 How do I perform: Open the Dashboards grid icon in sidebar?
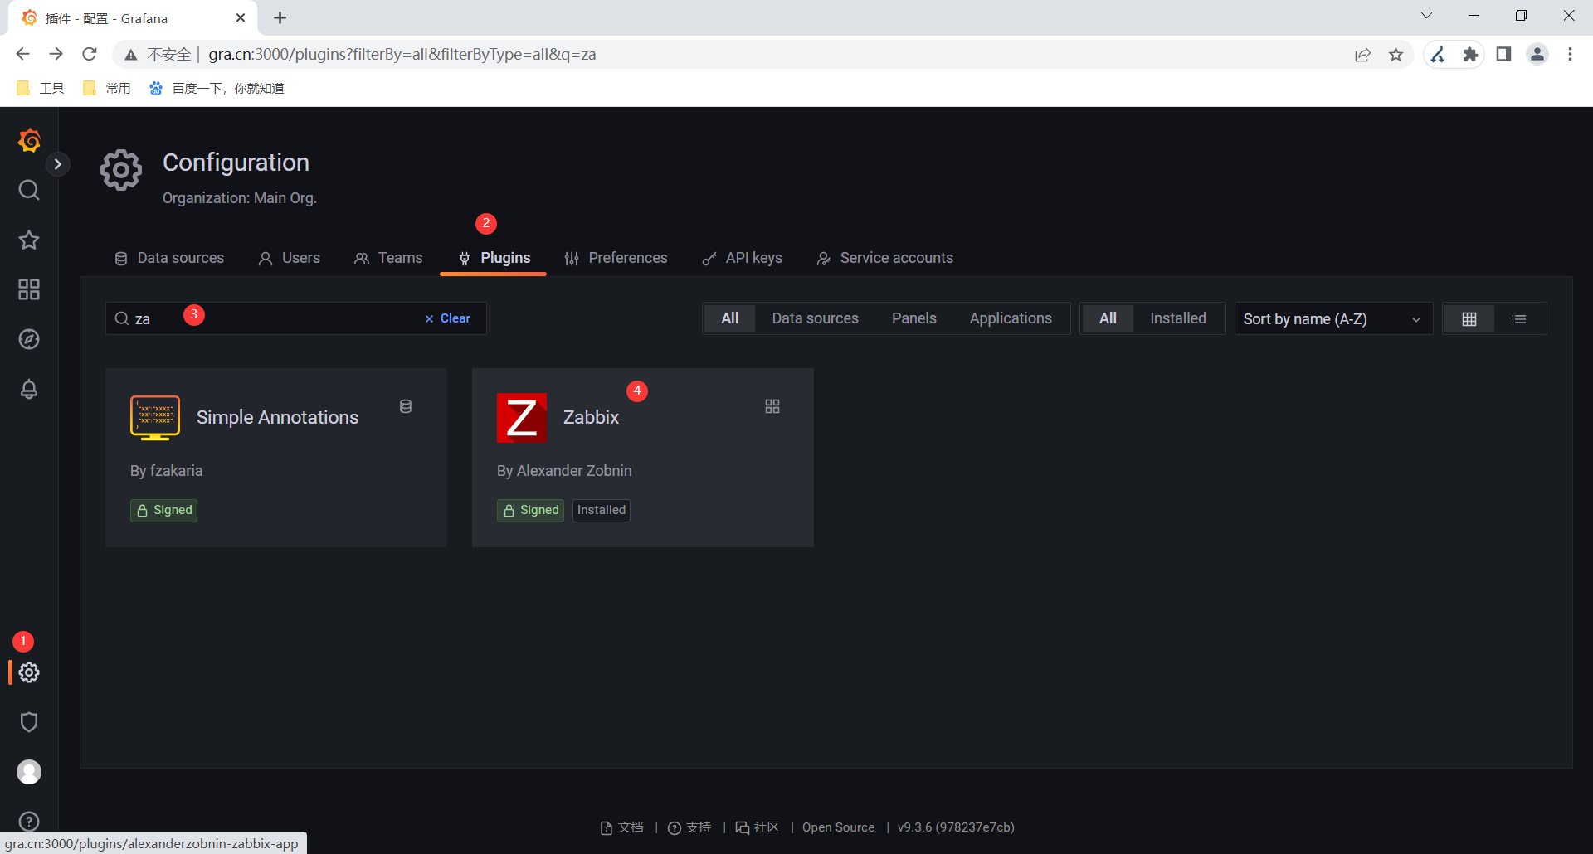(29, 289)
